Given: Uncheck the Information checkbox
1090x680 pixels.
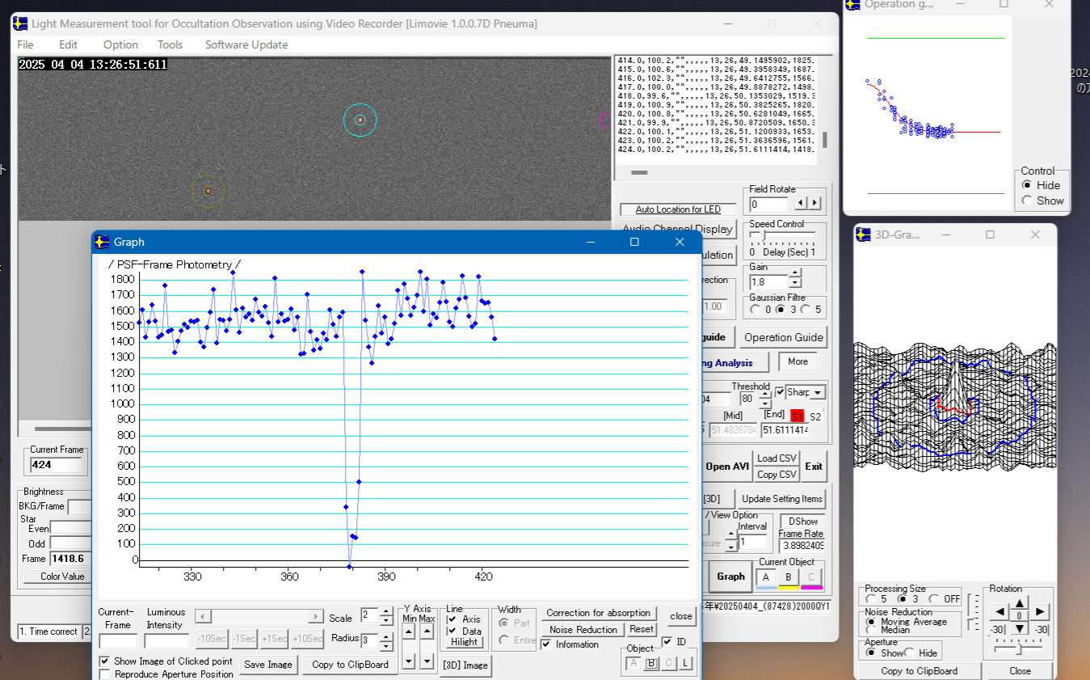Looking at the screenshot, I should (x=547, y=644).
